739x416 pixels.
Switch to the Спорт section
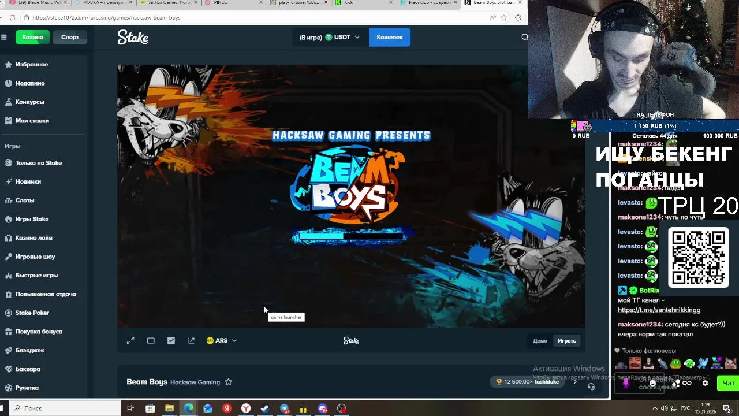pos(70,37)
